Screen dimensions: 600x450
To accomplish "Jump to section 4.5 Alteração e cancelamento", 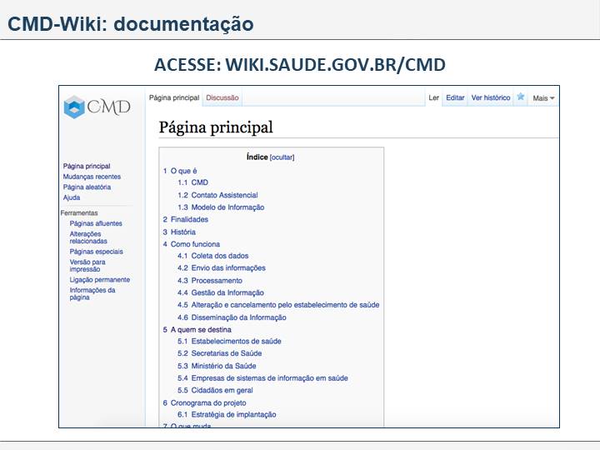I will 278,305.
